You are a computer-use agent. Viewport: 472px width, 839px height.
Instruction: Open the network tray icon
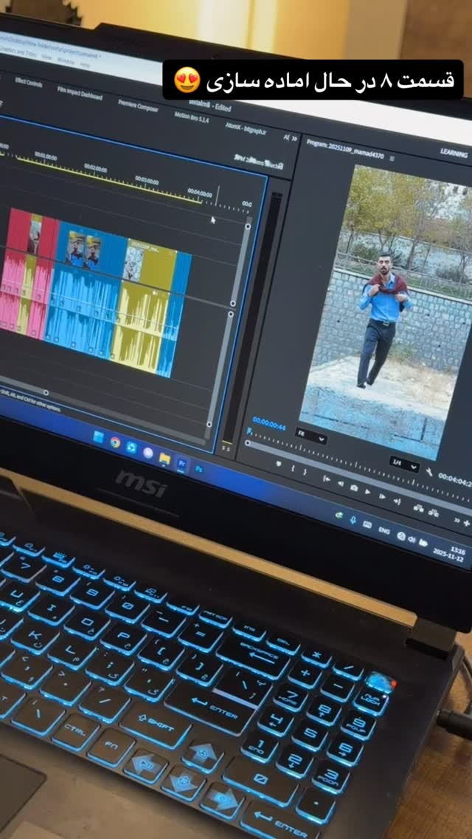pos(401,535)
